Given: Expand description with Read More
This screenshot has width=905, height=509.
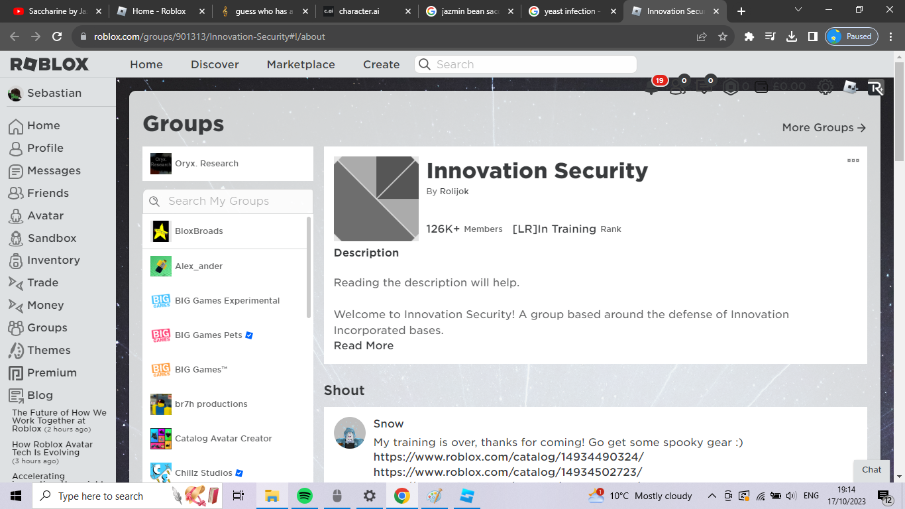Looking at the screenshot, I should point(364,346).
